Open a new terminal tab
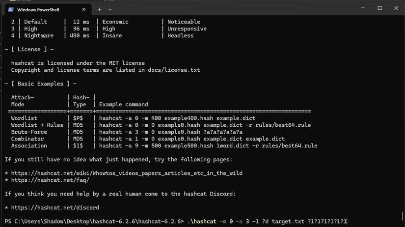Screen dimensions: 405x227 99,9
